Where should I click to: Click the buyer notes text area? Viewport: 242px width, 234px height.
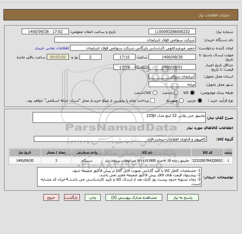coord(119,177)
